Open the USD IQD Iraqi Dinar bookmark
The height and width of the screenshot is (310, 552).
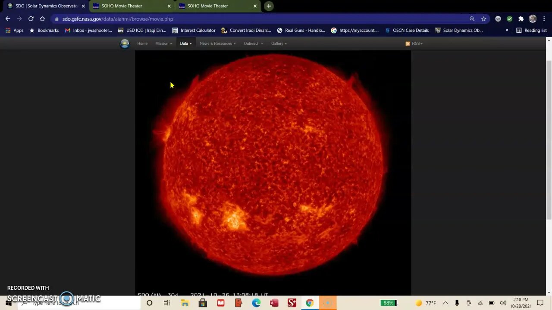[142, 31]
